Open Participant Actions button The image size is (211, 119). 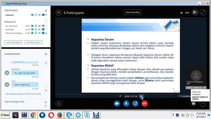(x=34, y=42)
